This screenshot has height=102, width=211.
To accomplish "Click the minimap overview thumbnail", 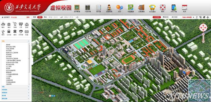I will 199,90.
